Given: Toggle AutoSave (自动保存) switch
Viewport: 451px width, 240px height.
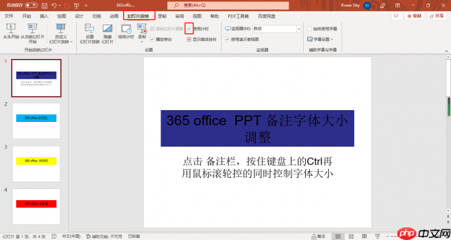Looking at the screenshot, I should (x=31, y=5).
